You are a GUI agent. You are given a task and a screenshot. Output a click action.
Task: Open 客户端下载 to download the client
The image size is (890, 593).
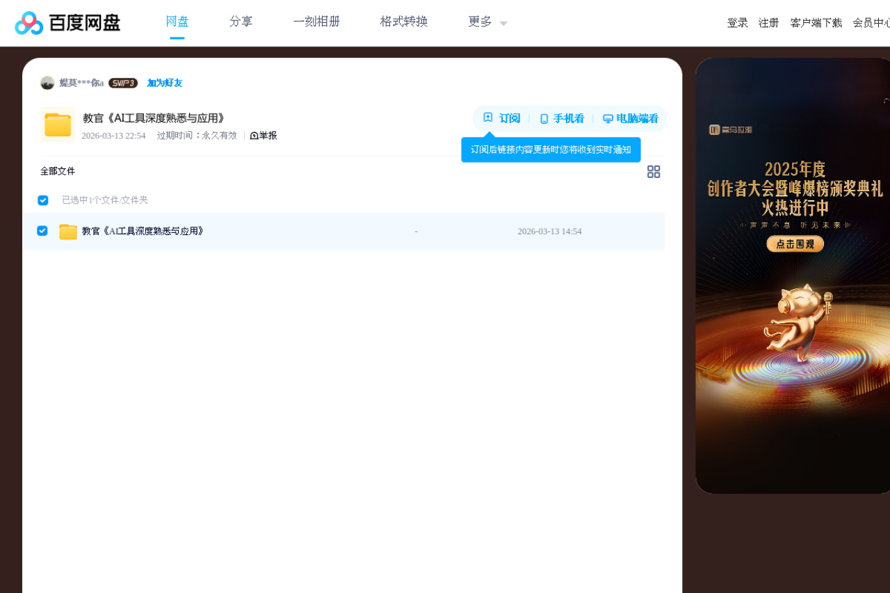point(816,22)
